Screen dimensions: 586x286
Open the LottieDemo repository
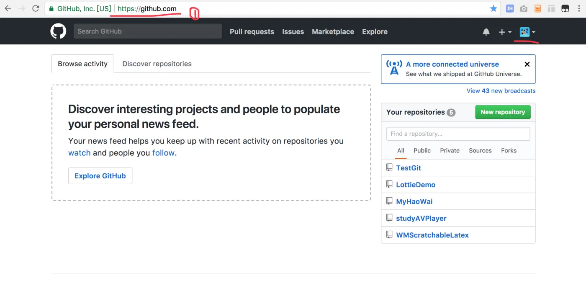tap(416, 185)
